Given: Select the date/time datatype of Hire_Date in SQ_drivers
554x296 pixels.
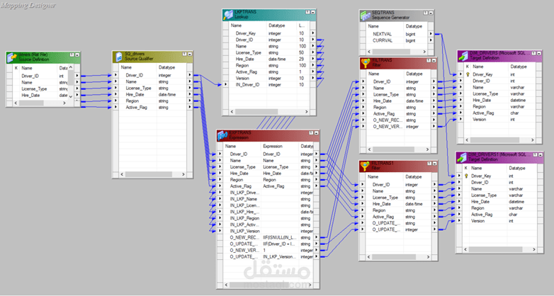Looking at the screenshot, I should pos(167,94).
